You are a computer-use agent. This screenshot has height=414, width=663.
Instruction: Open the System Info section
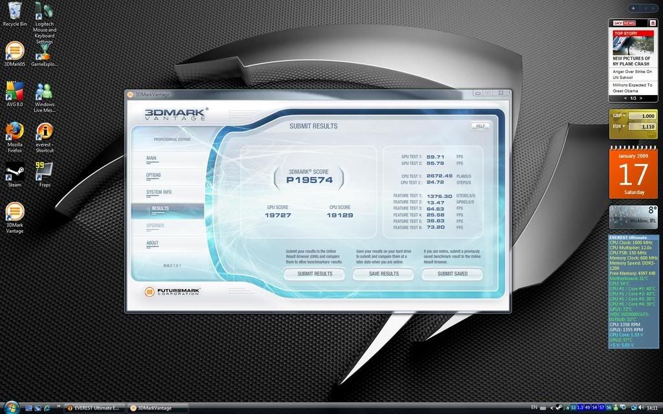click(159, 192)
